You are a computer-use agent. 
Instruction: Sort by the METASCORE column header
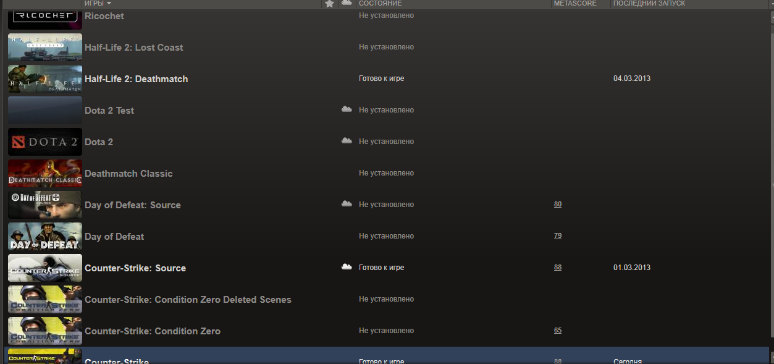point(575,4)
